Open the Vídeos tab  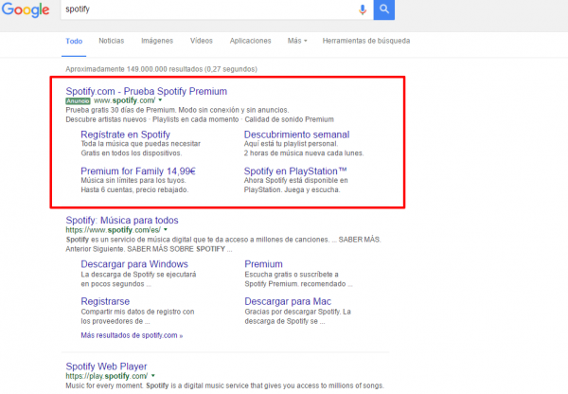tap(202, 41)
